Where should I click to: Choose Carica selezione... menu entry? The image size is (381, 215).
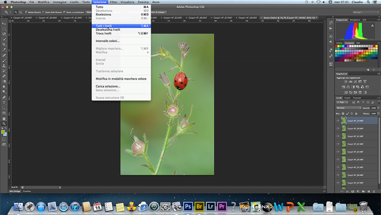(x=121, y=86)
